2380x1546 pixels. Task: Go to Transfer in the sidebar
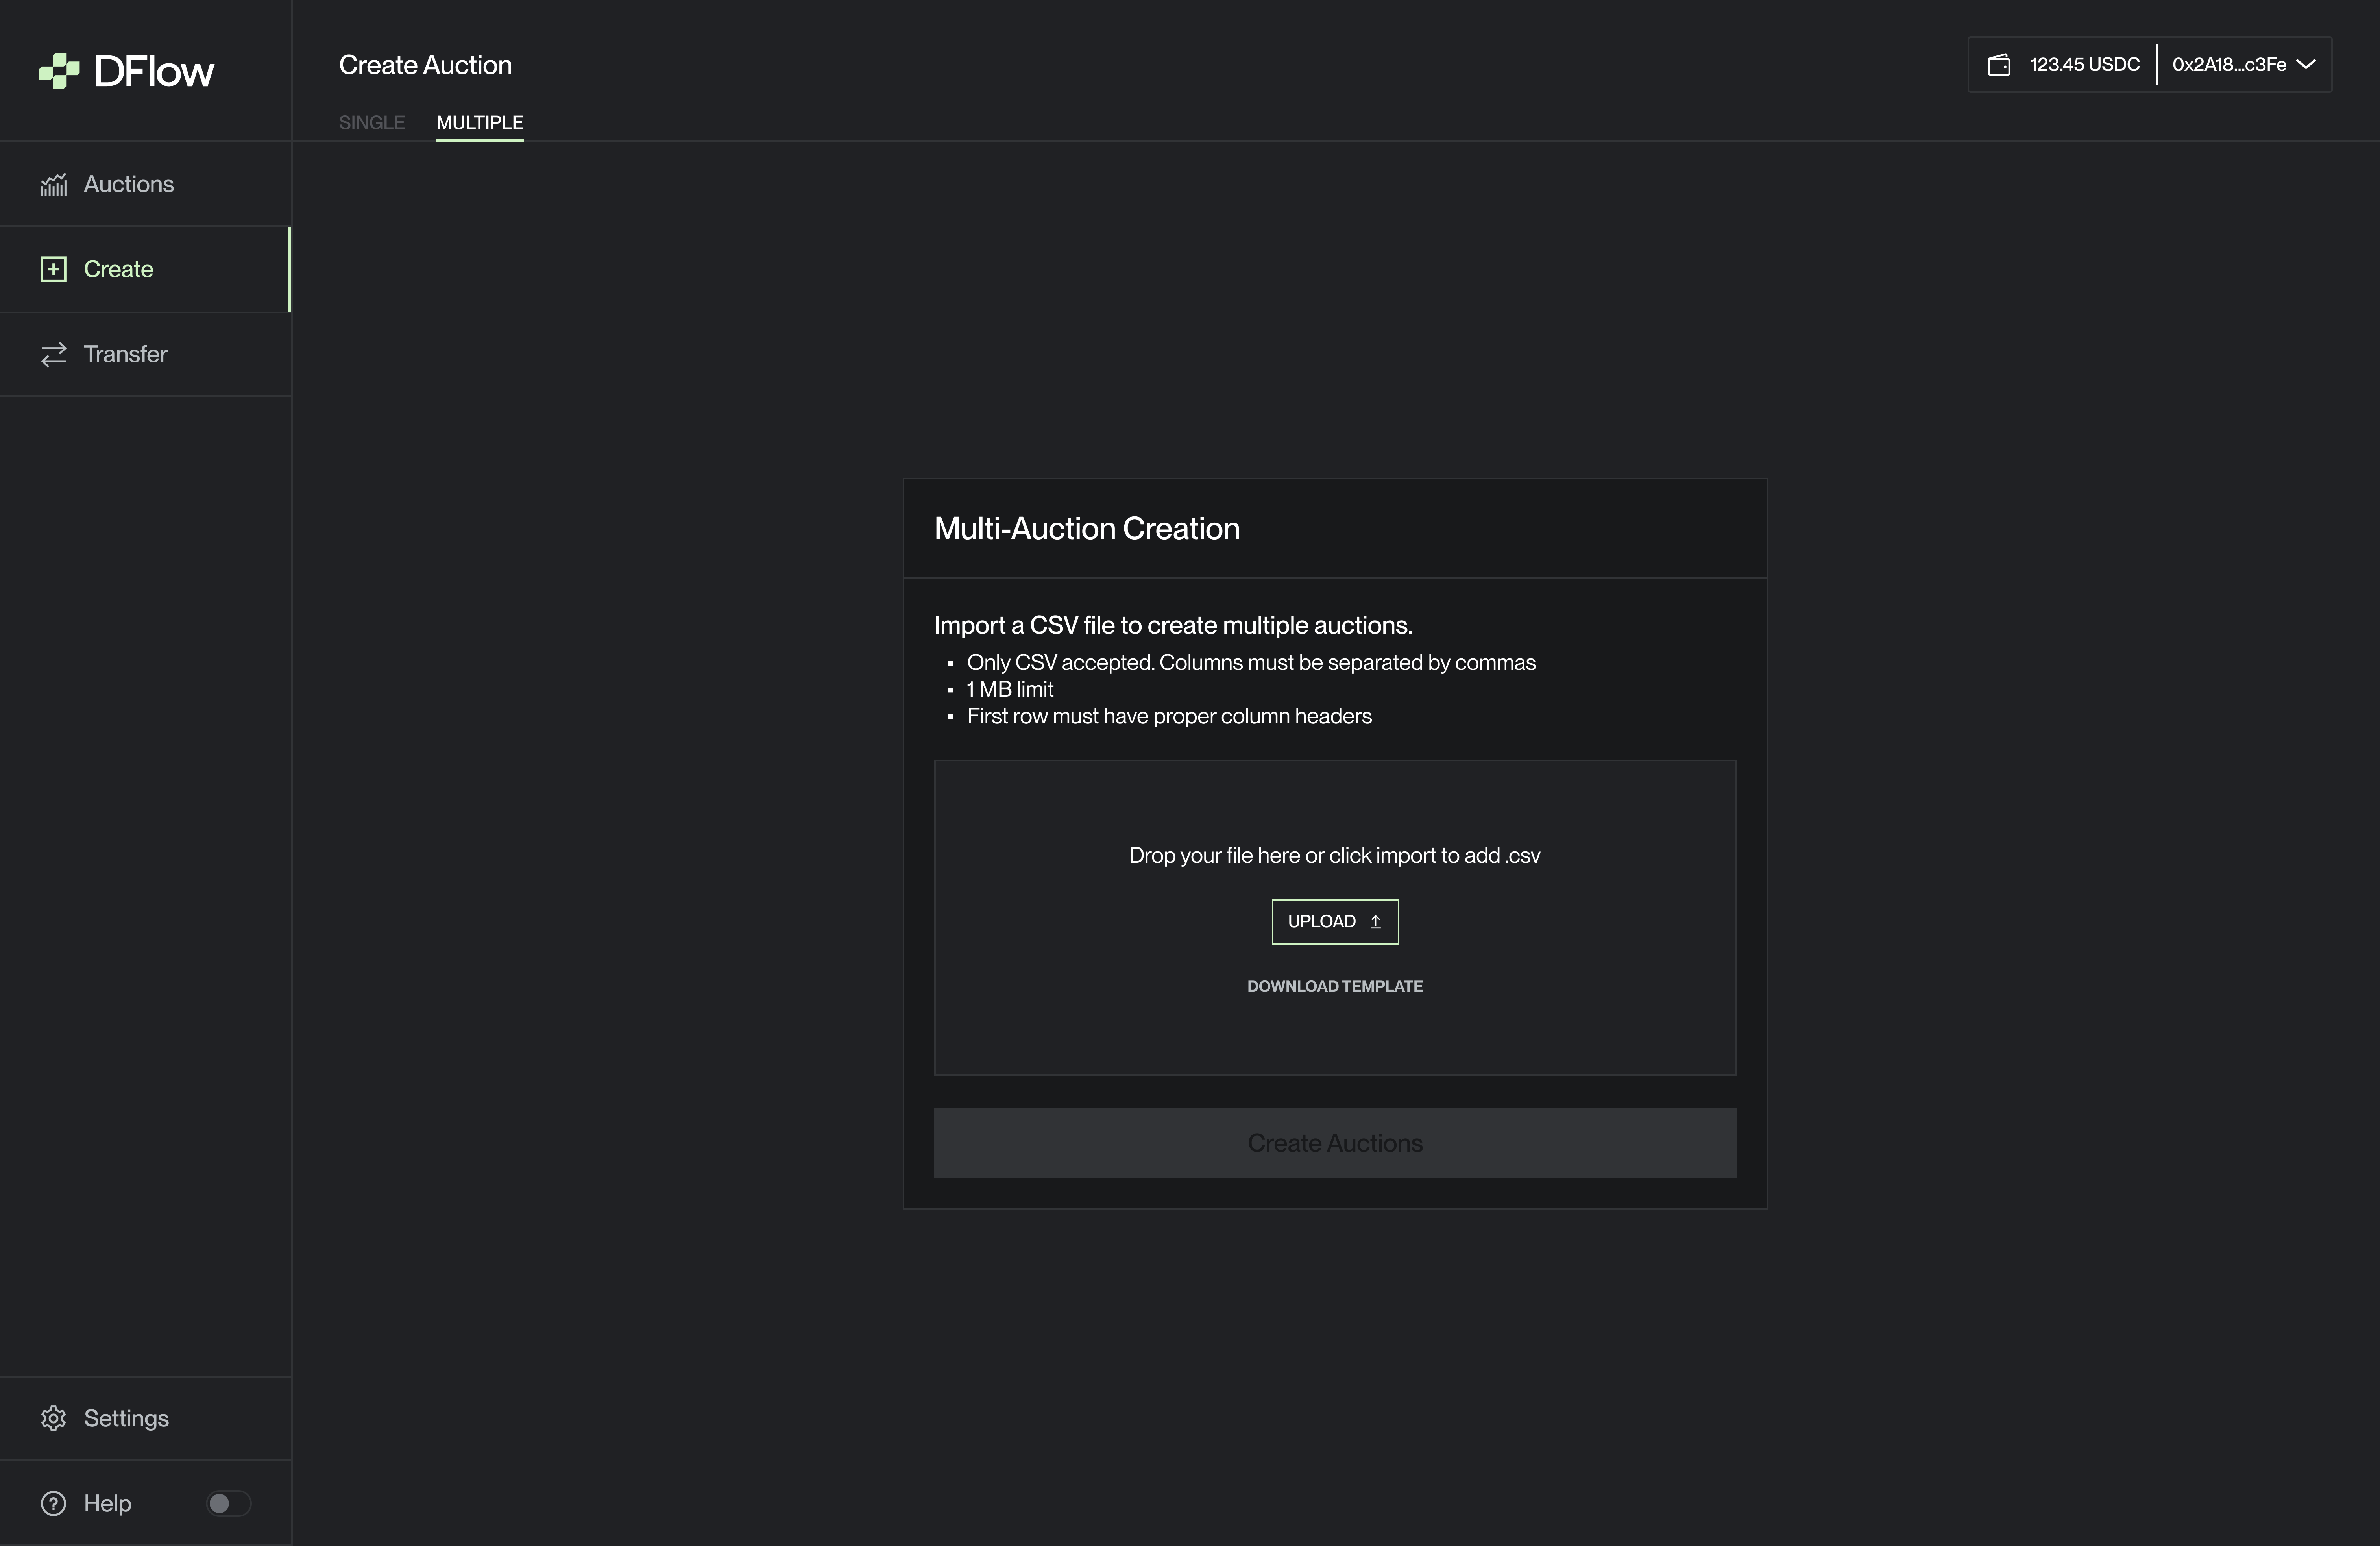125,354
